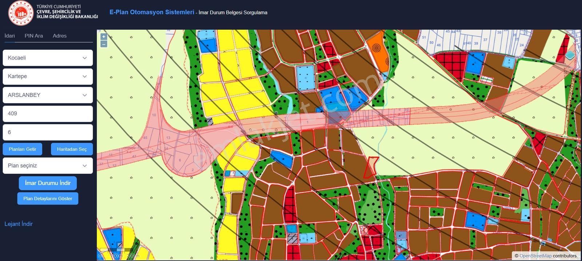Open the ARSLANBEY neighborhood dropdown

pyautogui.click(x=48, y=95)
